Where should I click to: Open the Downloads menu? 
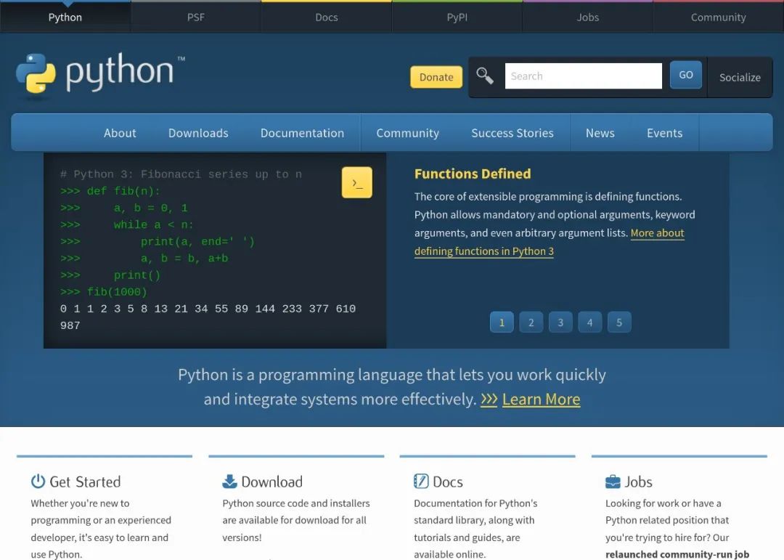click(198, 133)
